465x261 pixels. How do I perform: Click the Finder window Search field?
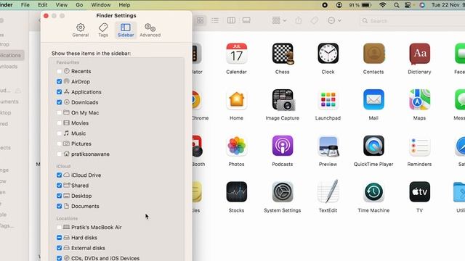pyautogui.click(x=412, y=21)
